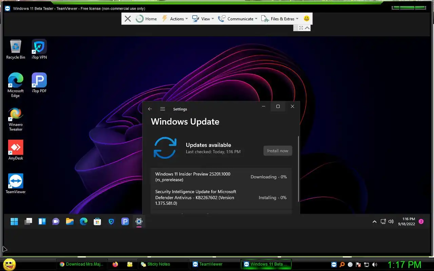Click the Install now button

(278, 151)
